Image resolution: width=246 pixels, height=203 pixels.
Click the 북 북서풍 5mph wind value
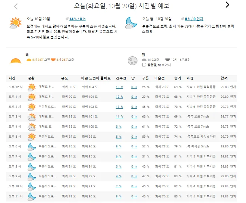point(198,146)
